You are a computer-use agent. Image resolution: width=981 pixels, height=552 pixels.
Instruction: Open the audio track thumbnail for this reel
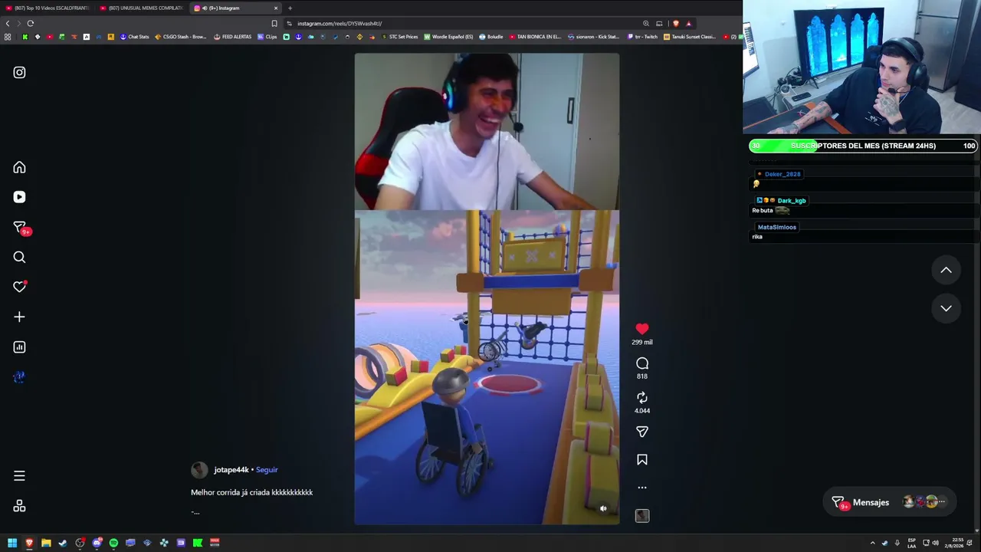point(642,516)
